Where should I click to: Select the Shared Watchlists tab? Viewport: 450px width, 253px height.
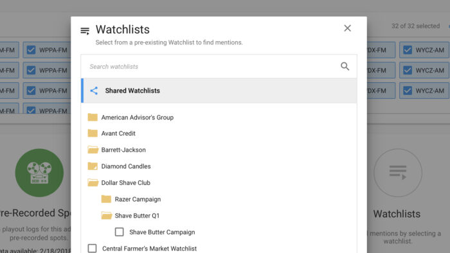click(219, 91)
